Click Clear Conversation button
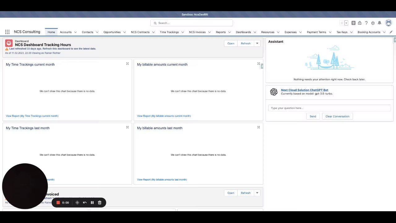 (x=337, y=116)
